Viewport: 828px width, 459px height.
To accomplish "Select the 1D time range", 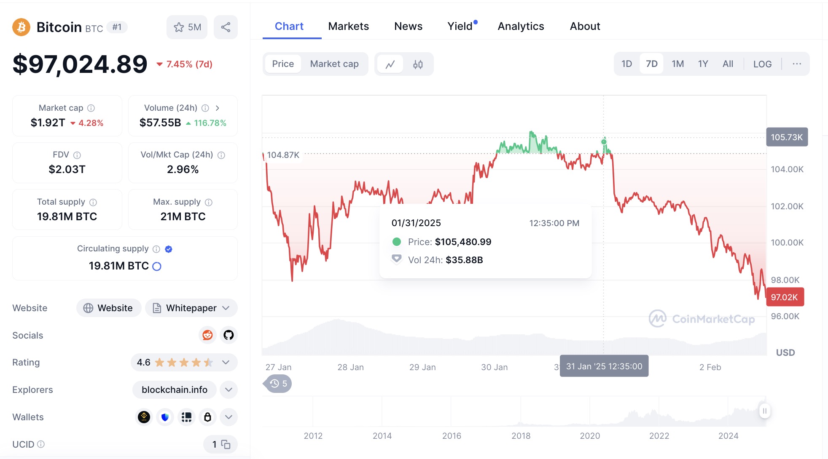I will point(627,64).
